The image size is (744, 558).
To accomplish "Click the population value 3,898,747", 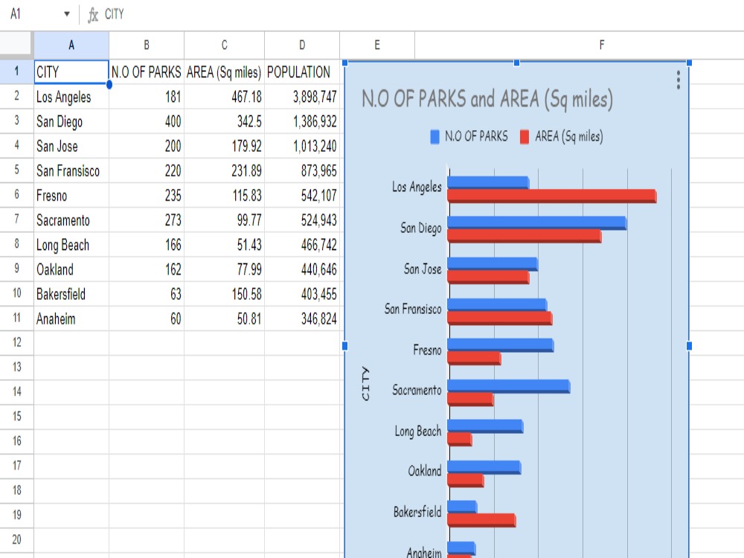I will point(302,97).
